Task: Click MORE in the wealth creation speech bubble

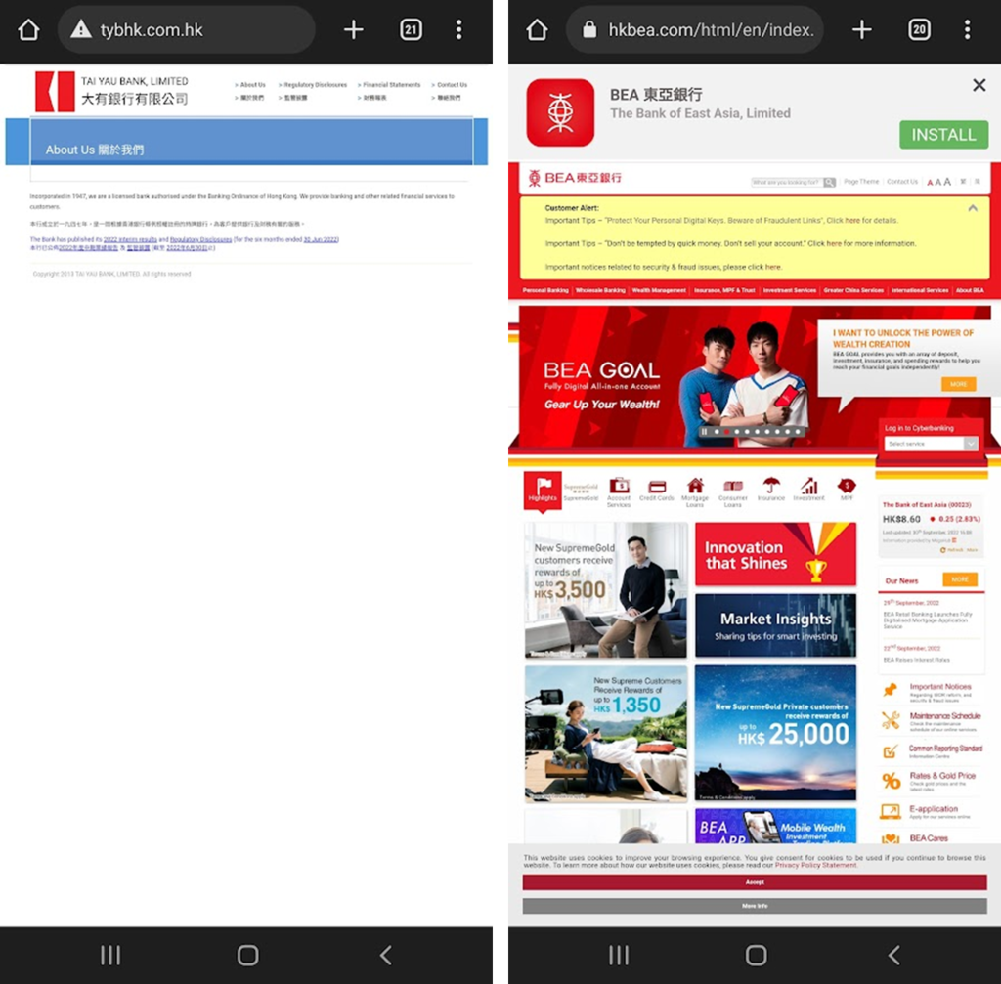Action: pyautogui.click(x=958, y=384)
